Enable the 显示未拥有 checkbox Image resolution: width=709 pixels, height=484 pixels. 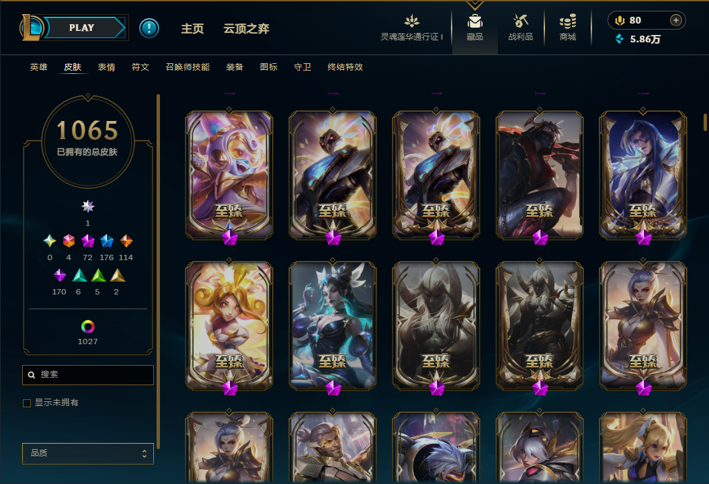tap(27, 403)
